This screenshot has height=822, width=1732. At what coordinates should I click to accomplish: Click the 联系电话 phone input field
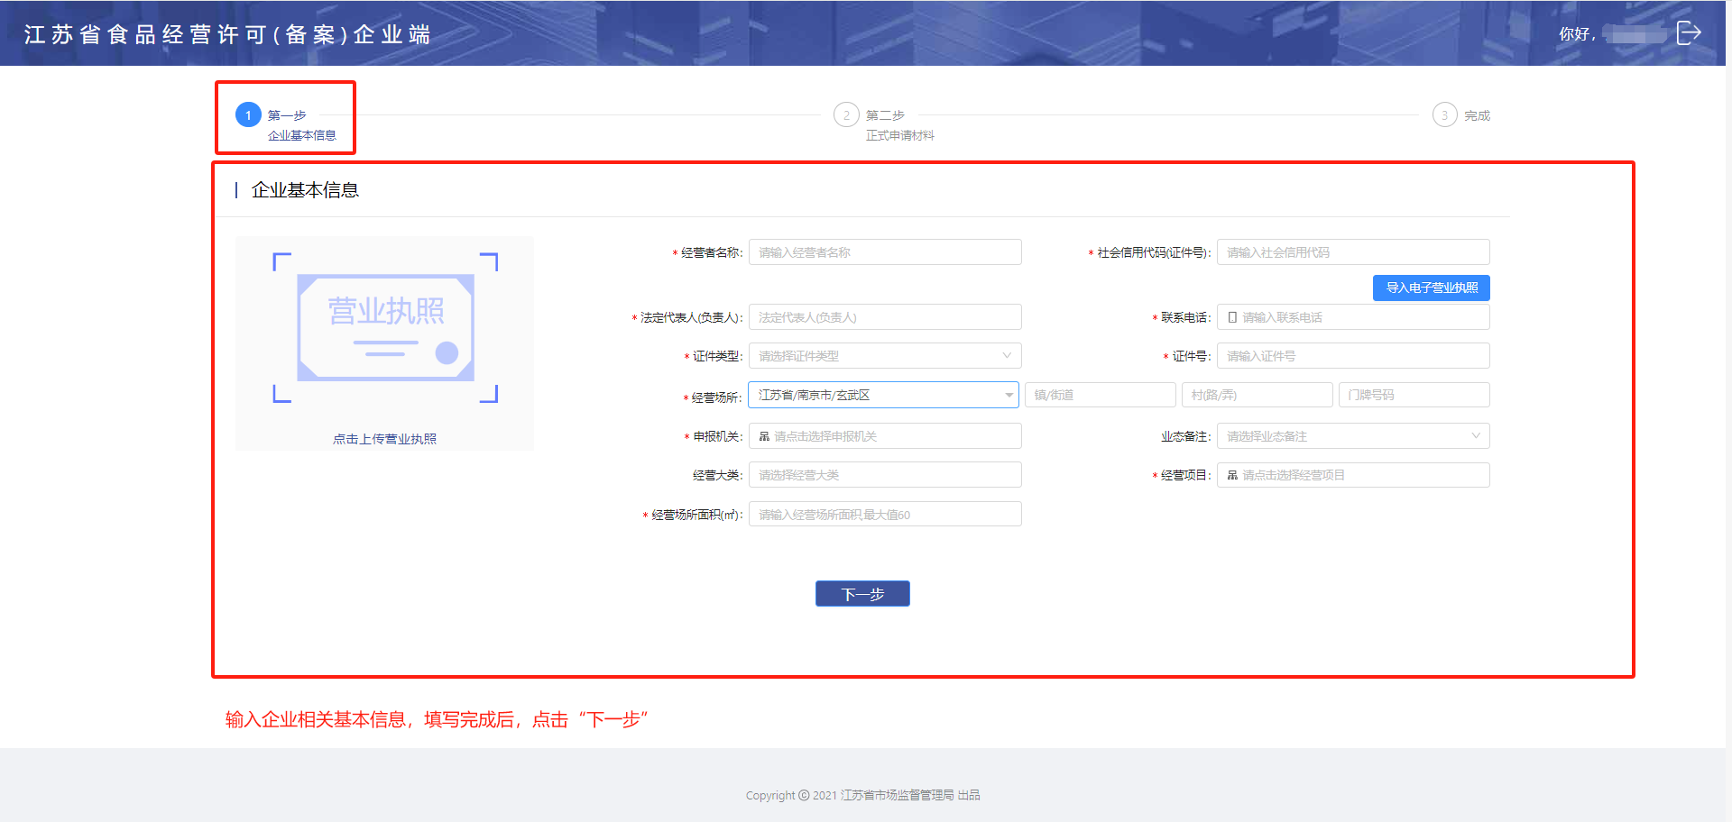pyautogui.click(x=1352, y=317)
